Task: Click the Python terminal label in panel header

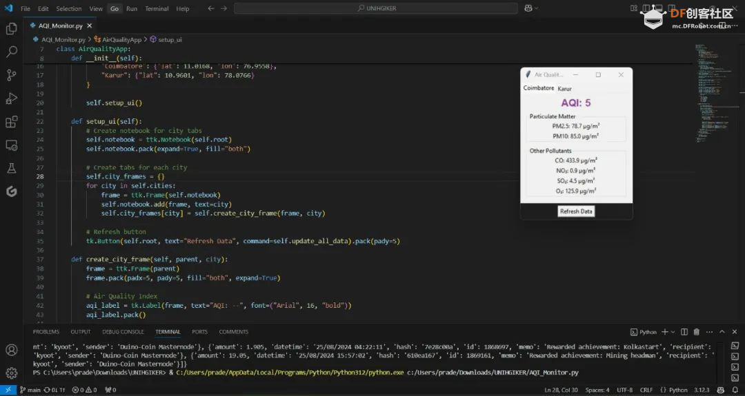Action: 644,332
